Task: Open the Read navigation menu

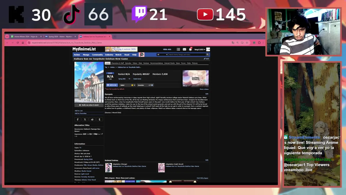Action: [x=127, y=55]
